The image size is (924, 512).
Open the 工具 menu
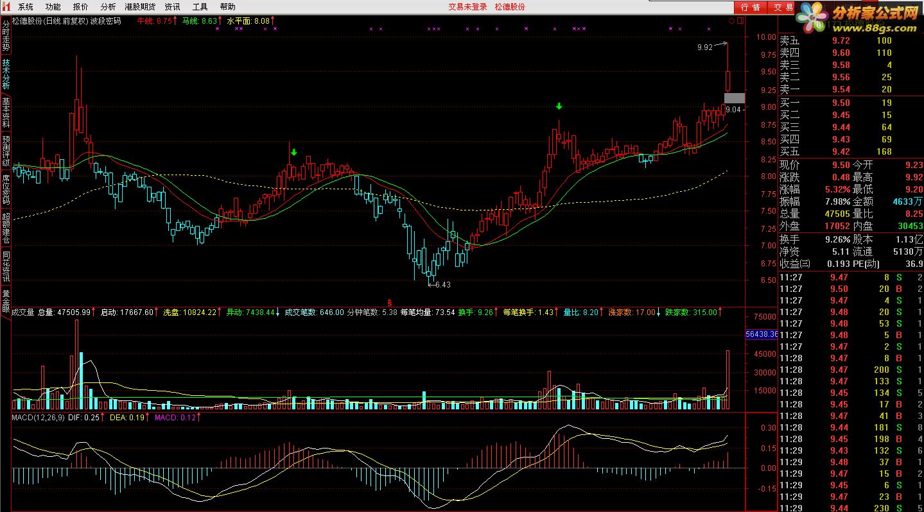click(200, 7)
